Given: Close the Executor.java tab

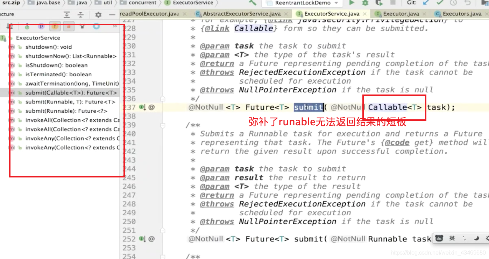Looking at the screenshot, I should pyautogui.click(x=425, y=14).
